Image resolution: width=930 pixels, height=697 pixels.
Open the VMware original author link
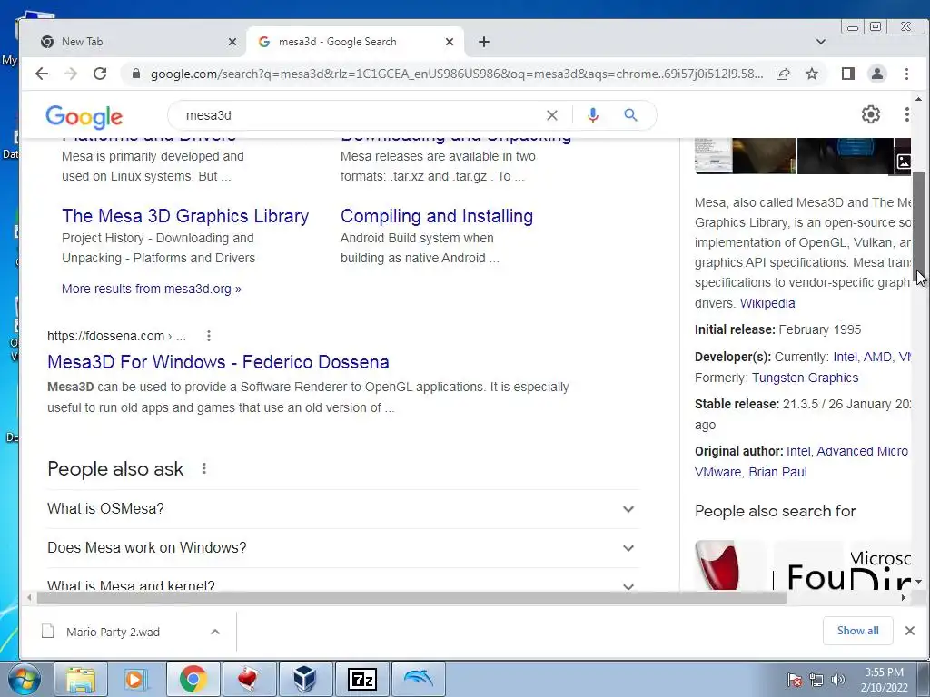tap(717, 472)
